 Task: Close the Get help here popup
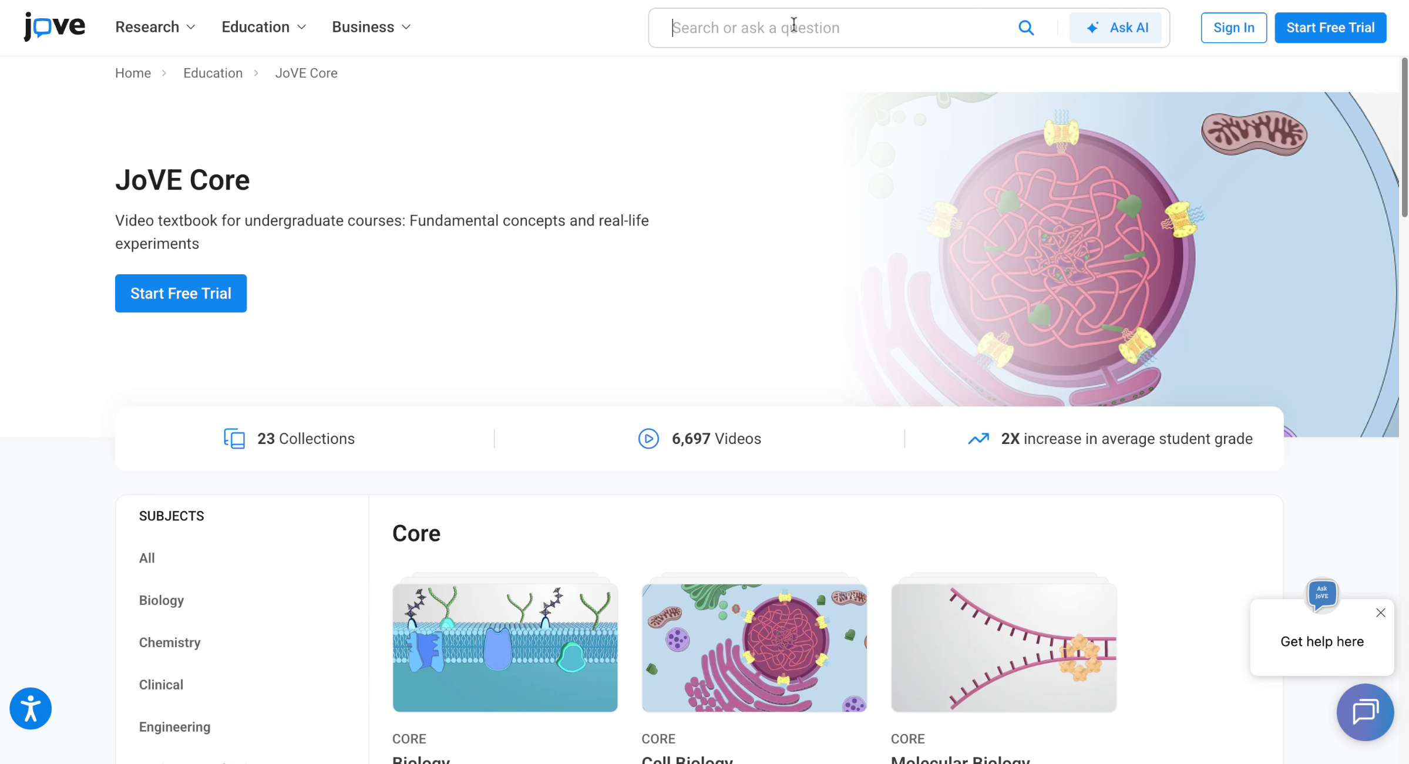[1380, 612]
